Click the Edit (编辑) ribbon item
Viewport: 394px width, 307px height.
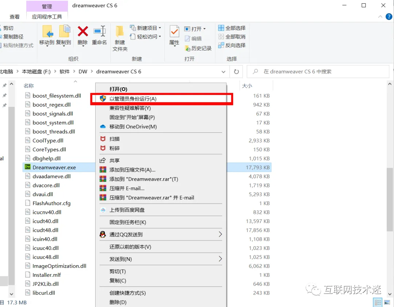click(x=193, y=39)
